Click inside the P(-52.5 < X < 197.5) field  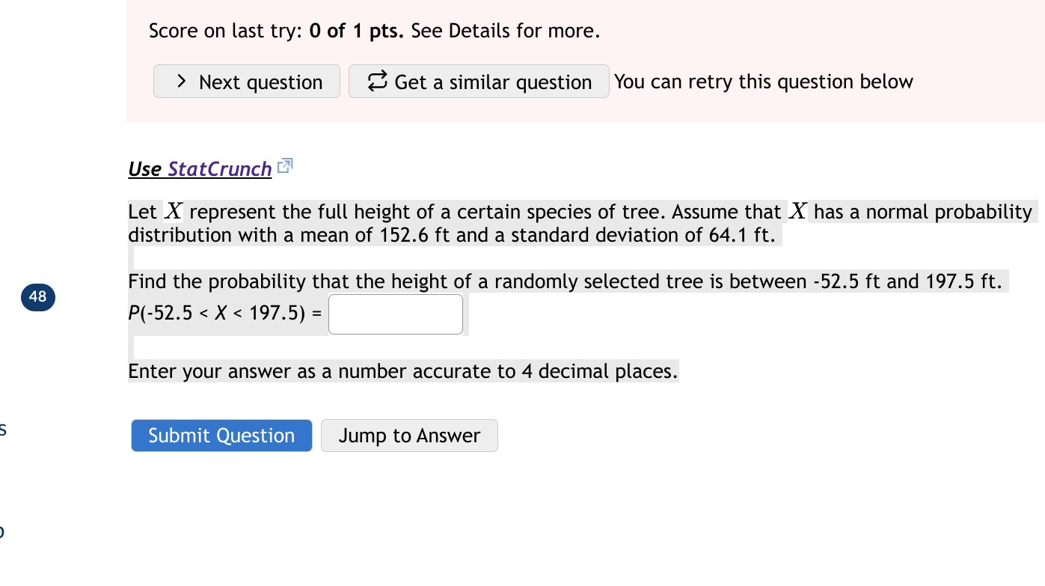[x=395, y=314]
